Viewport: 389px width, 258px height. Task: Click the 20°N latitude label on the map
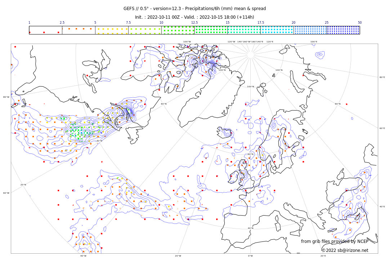pyautogui.click(x=23, y=185)
